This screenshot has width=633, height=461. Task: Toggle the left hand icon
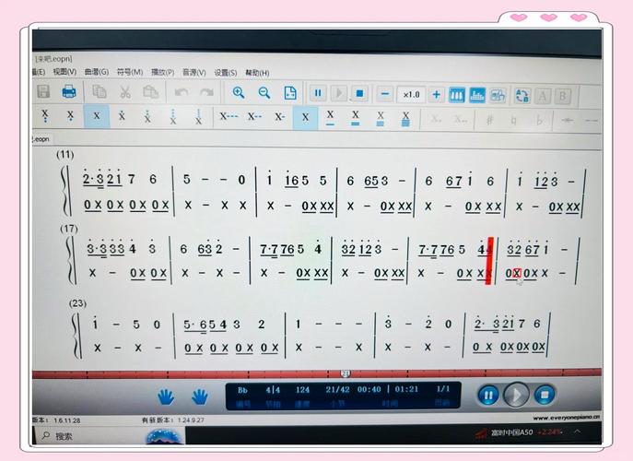pos(166,397)
